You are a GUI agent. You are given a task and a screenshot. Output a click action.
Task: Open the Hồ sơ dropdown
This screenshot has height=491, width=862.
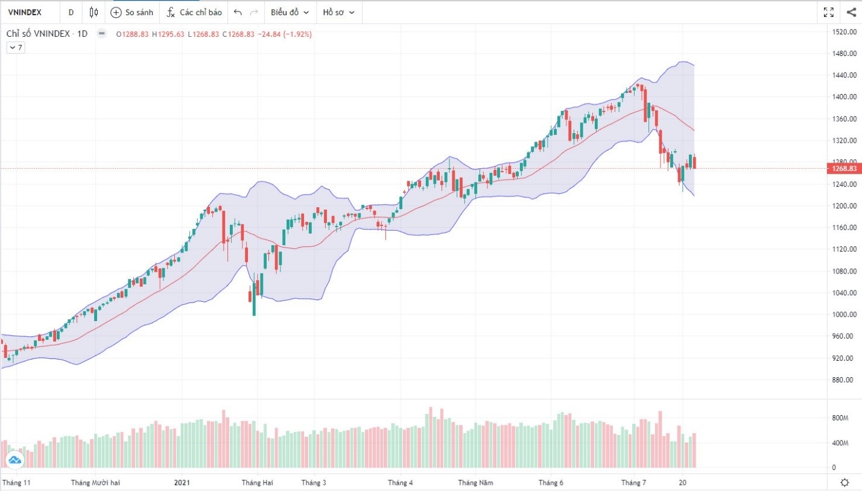(x=338, y=12)
